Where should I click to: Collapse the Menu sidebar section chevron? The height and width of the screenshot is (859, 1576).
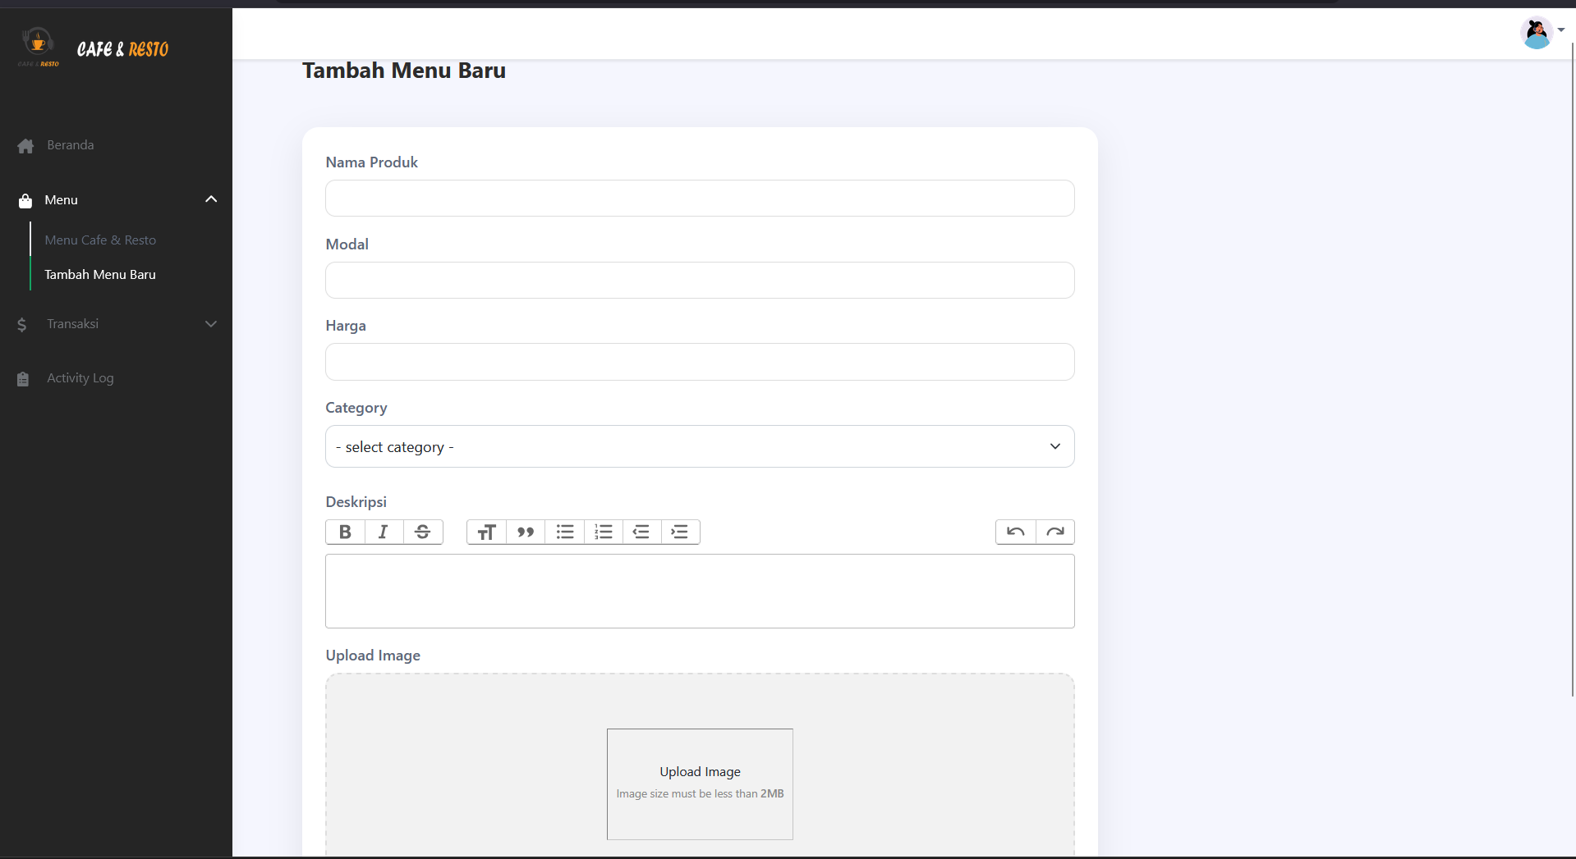tap(211, 199)
